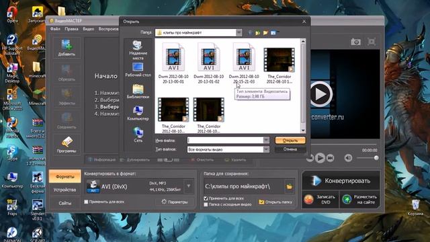This screenshot has width=430, height=242.
Task: Click the Имя файла input field
Action: point(226,140)
